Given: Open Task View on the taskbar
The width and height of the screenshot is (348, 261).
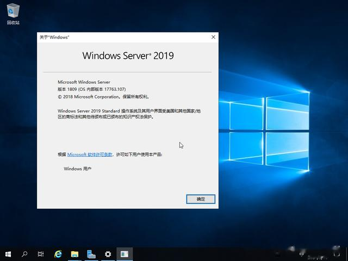Looking at the screenshot, I should pos(41,254).
